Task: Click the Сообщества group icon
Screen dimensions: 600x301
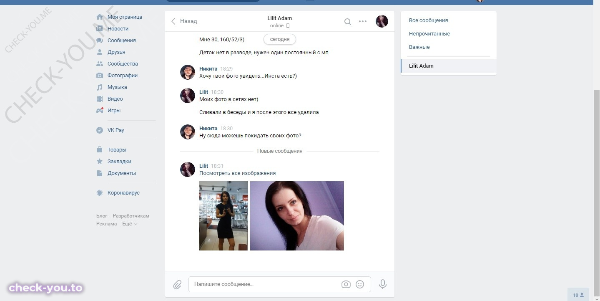Action: [100, 64]
